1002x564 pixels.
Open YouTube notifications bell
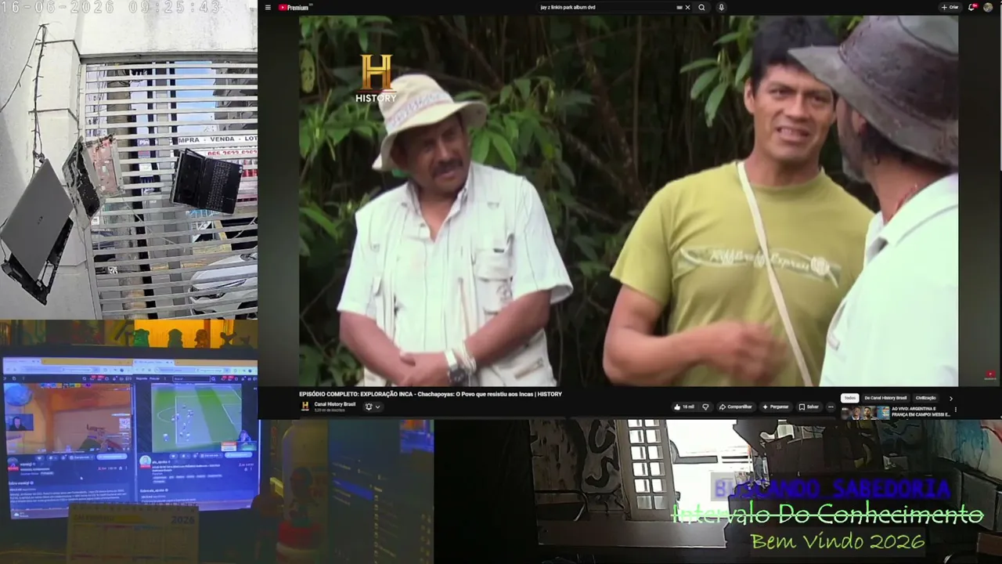971,8
